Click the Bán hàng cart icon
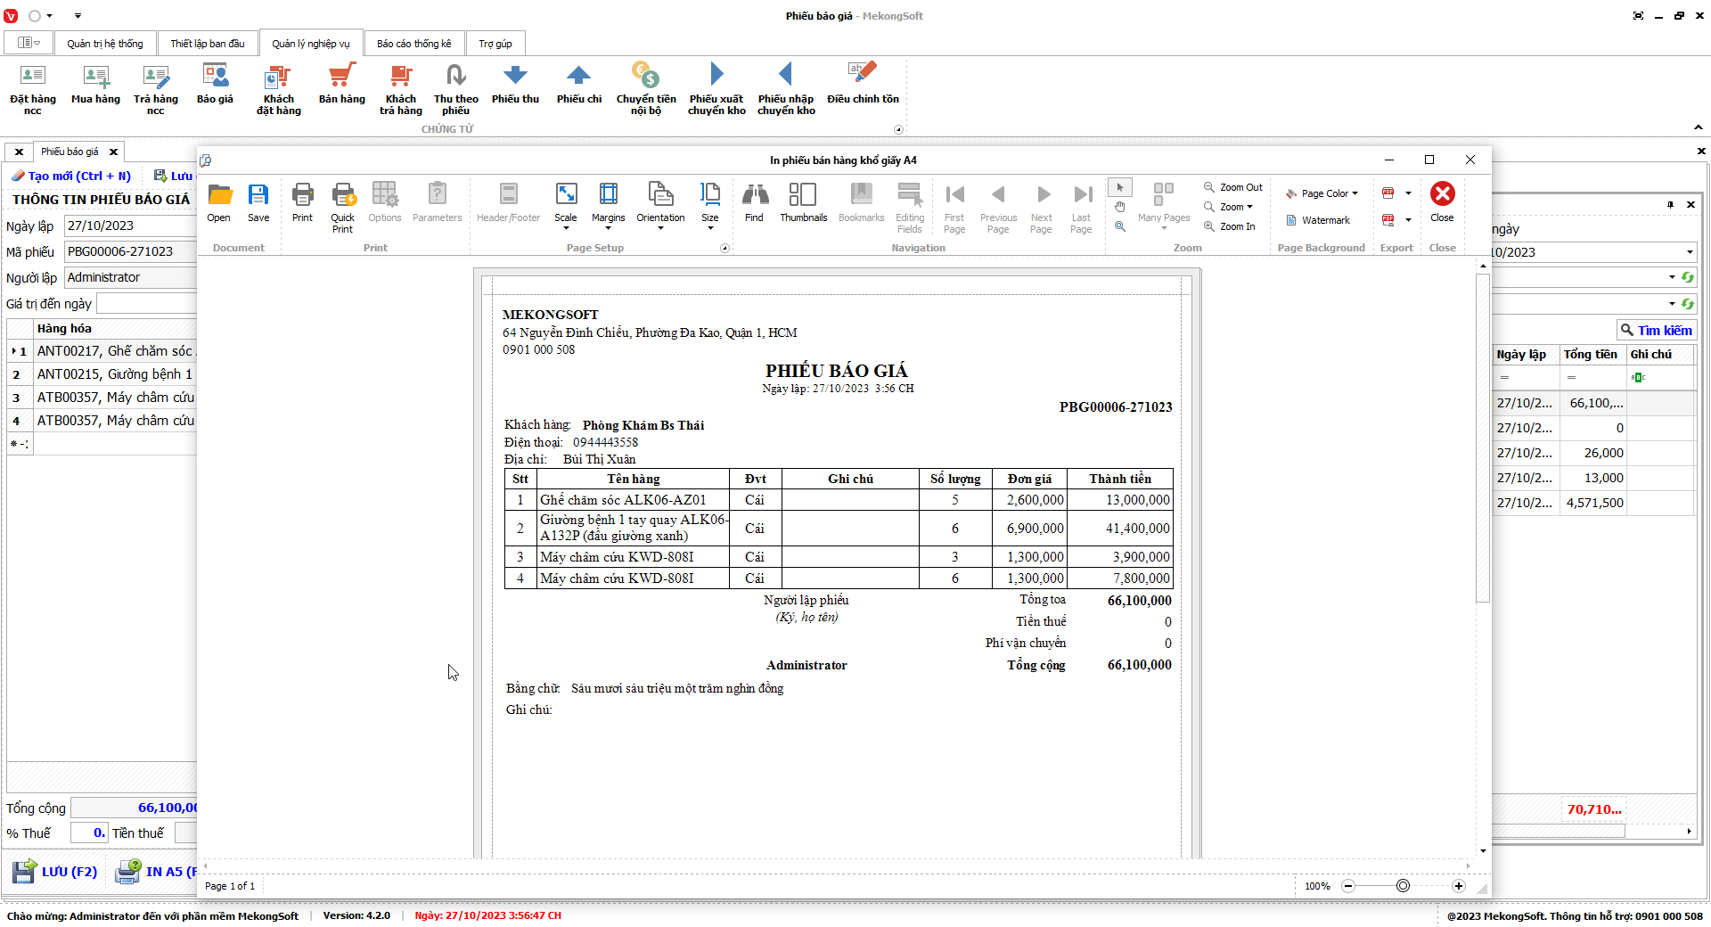Image resolution: width=1711 pixels, height=927 pixels. tap(341, 84)
